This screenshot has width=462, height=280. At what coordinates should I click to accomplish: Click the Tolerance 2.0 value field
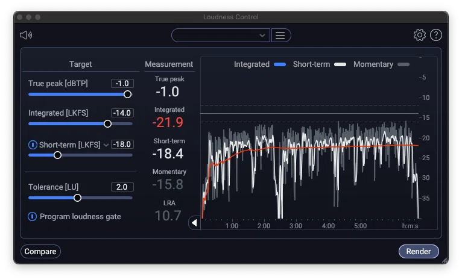click(x=122, y=187)
